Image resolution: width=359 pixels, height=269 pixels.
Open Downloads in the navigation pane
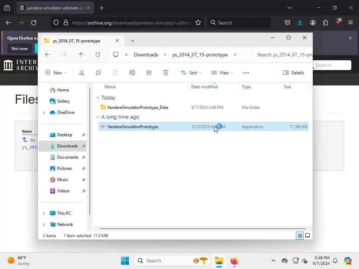[62, 146]
